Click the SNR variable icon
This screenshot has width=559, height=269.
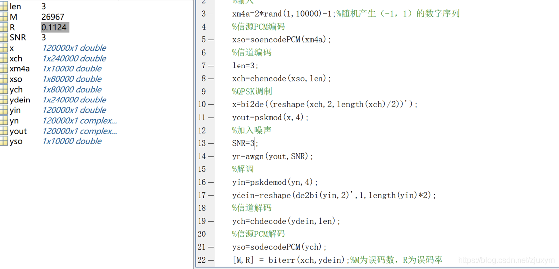tap(3, 37)
